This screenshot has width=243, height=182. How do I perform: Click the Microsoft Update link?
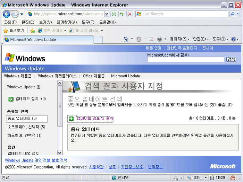click(x=126, y=76)
